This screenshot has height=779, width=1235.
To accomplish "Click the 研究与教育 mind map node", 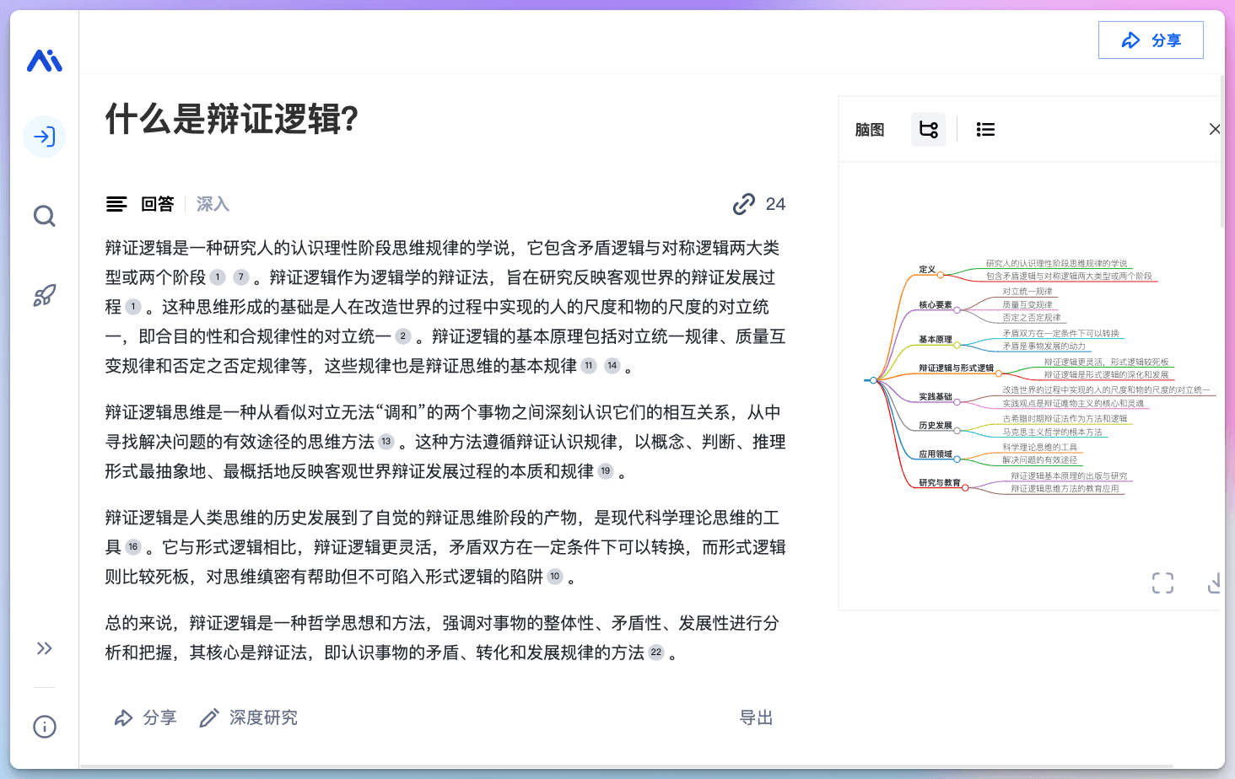I will [940, 483].
